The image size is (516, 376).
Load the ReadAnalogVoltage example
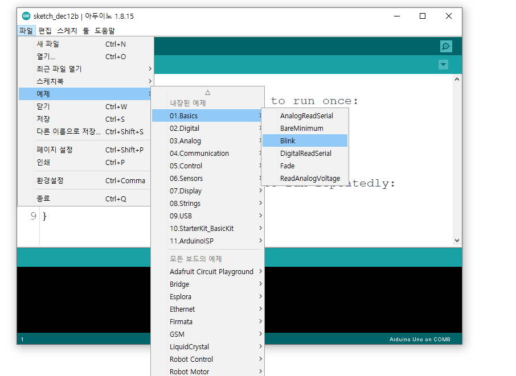305,178
